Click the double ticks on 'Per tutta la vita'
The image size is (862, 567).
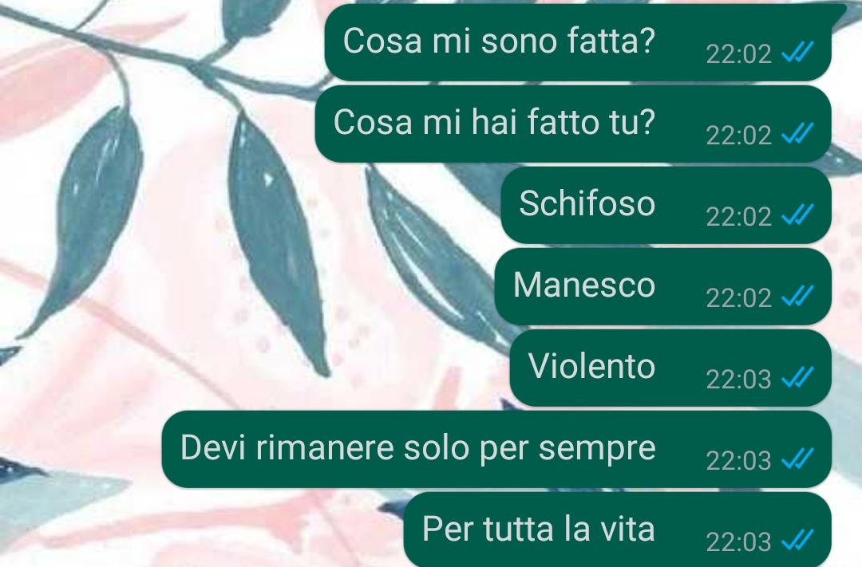(x=797, y=540)
